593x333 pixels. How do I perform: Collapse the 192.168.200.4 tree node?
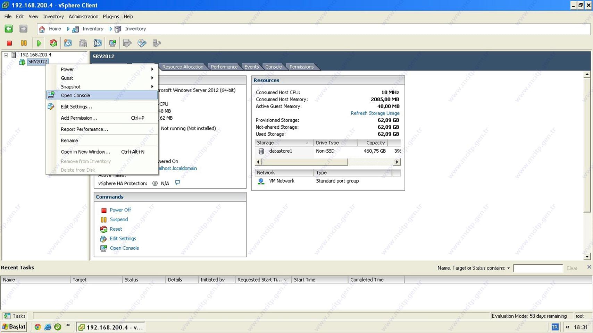click(x=6, y=55)
